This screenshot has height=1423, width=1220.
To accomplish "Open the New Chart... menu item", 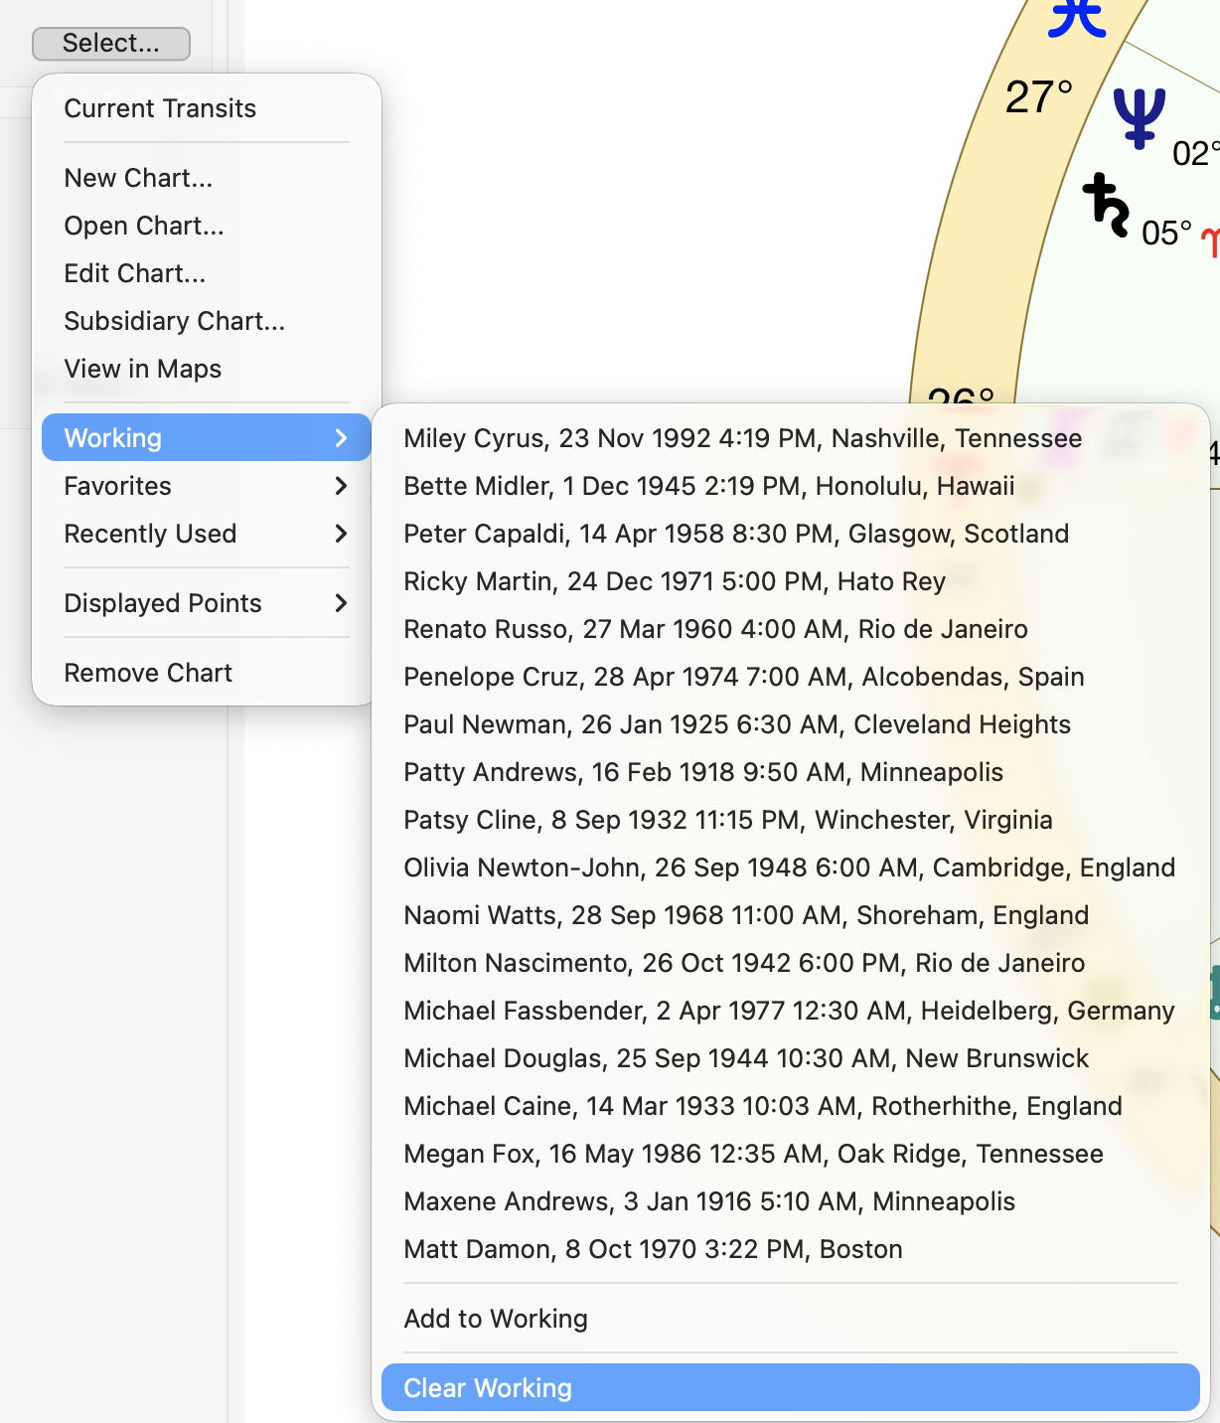I will pos(207,178).
